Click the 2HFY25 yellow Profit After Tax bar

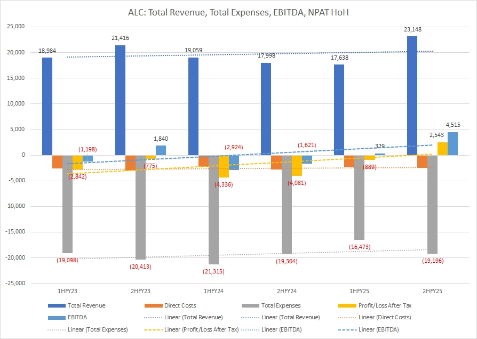[x=442, y=149]
